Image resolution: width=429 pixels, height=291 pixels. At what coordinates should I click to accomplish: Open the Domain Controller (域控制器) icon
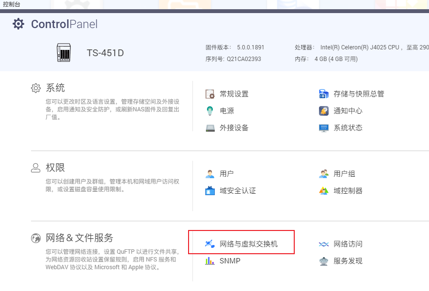click(324, 191)
